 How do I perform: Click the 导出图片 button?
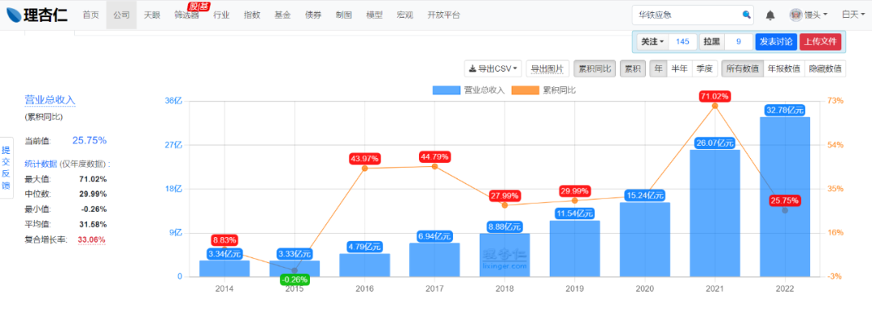point(547,69)
